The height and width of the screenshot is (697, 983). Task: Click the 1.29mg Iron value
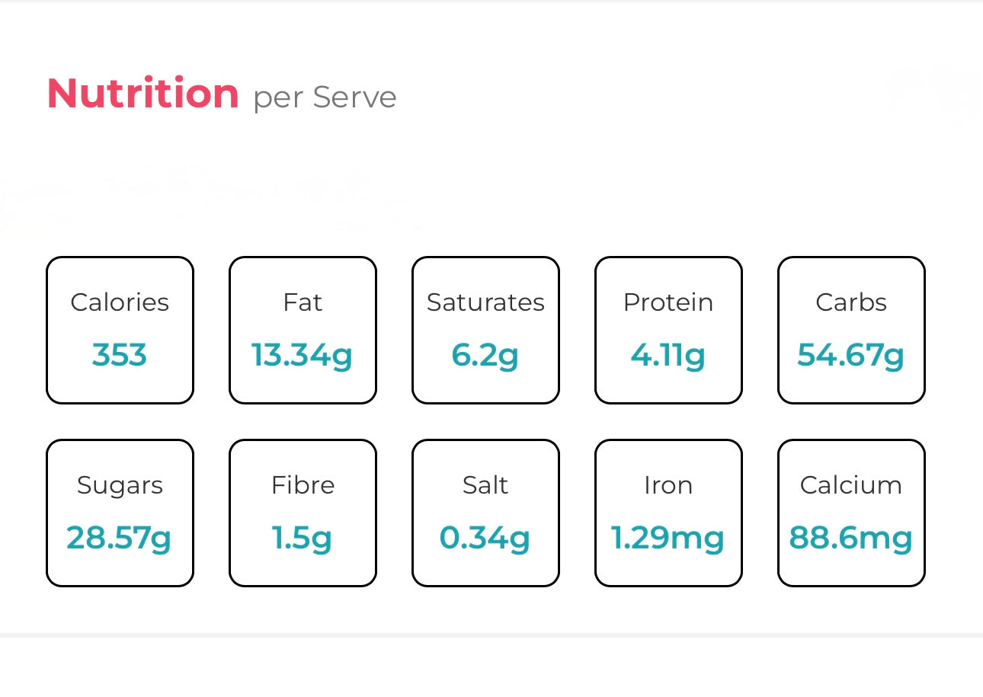pyautogui.click(x=668, y=538)
